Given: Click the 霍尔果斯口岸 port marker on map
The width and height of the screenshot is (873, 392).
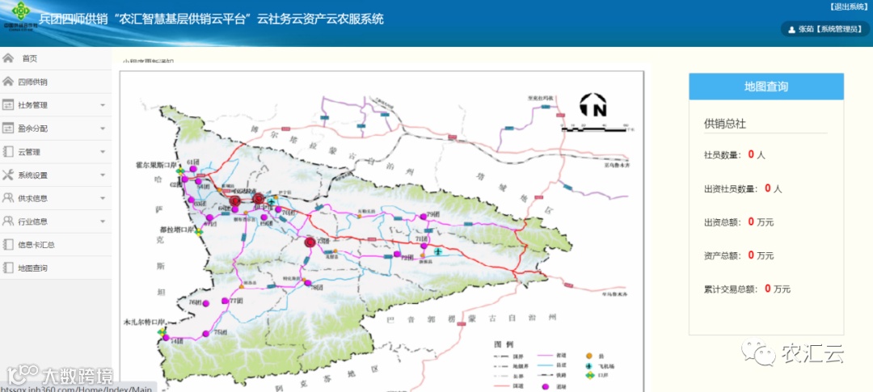Looking at the screenshot, I should point(179,171).
